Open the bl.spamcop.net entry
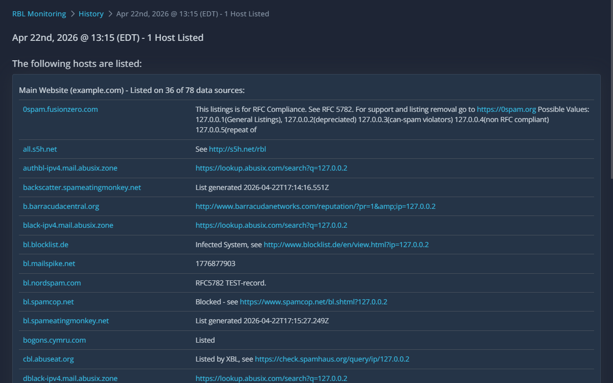 [48, 302]
